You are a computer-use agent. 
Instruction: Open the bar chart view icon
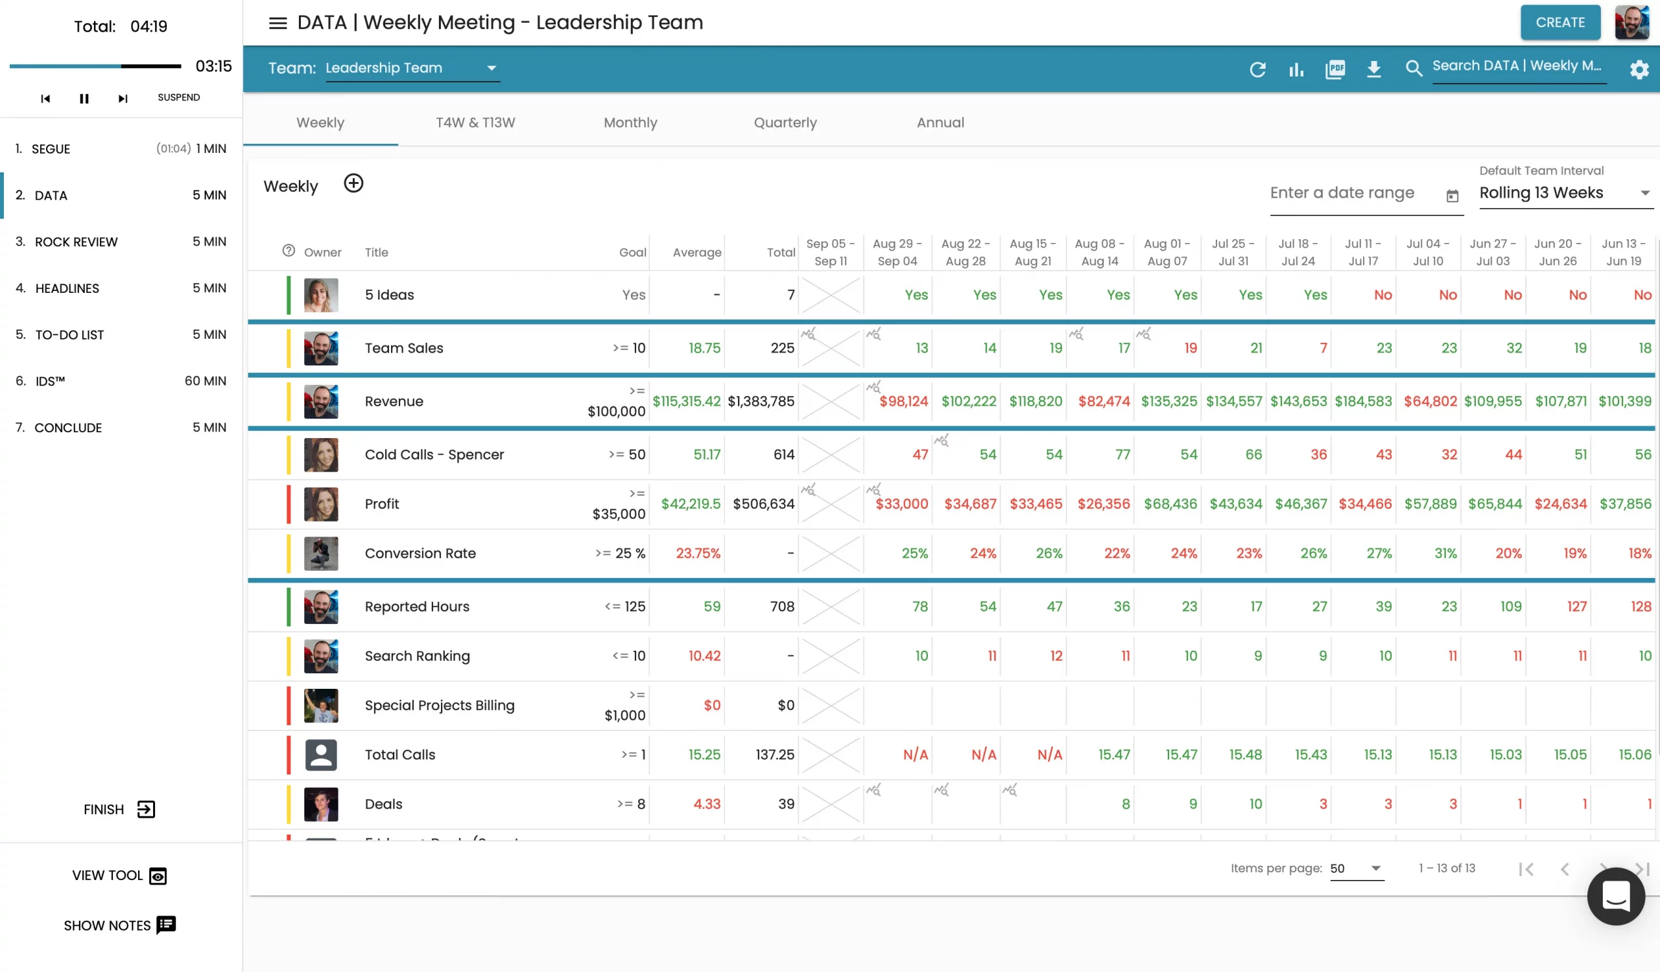(x=1296, y=69)
